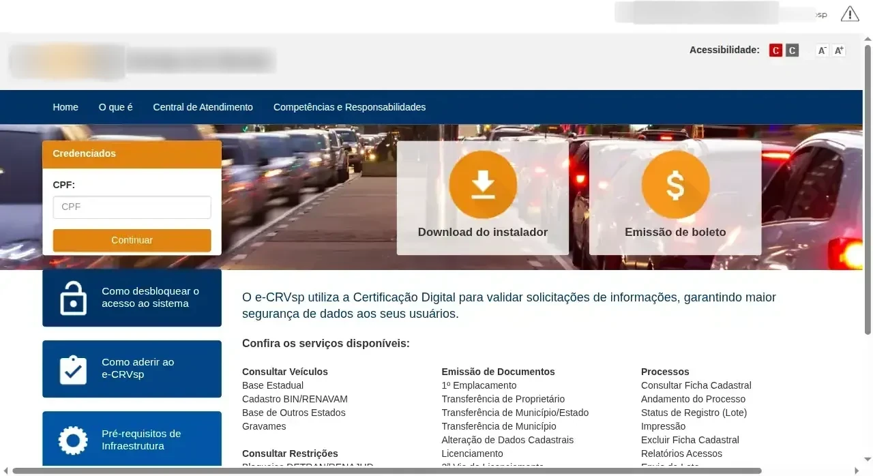Click the text Gravames
873x476 pixels.
[x=264, y=426]
